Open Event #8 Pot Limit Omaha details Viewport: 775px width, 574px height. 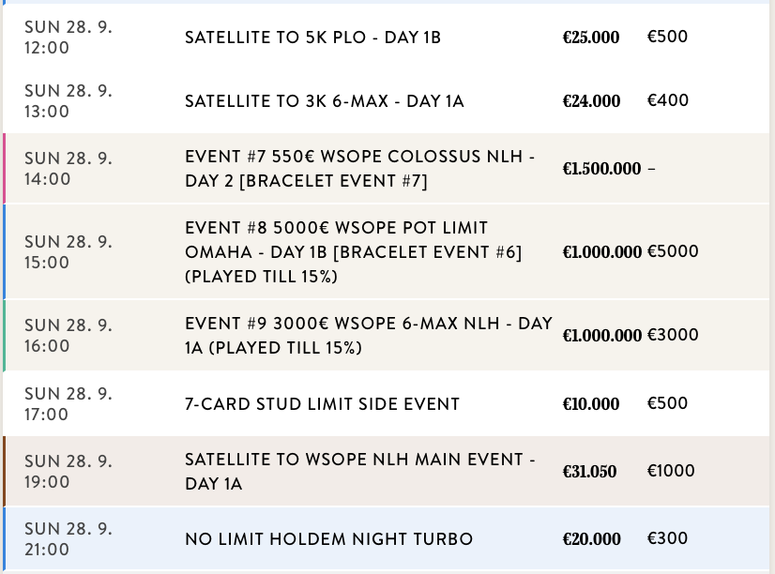pos(354,251)
